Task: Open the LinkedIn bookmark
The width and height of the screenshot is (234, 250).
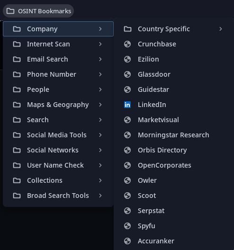Action: 174,105
